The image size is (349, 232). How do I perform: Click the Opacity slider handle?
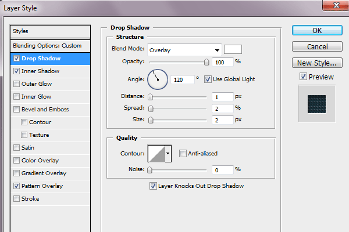(206, 62)
